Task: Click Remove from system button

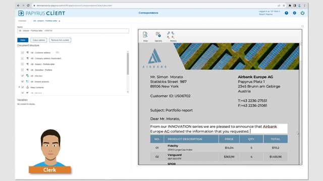Action: tap(60, 40)
